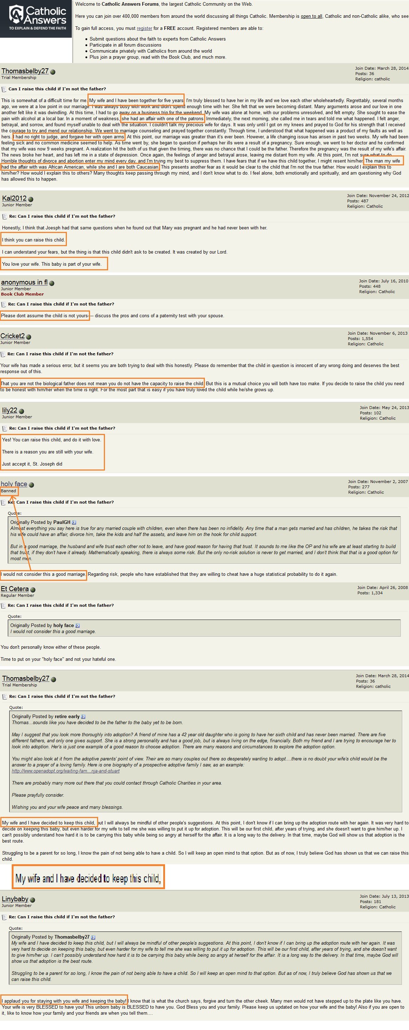The image size is (409, 1030).
Task: Click 'Posts: 448' in anonymous in fl's post
Action: point(370,286)
